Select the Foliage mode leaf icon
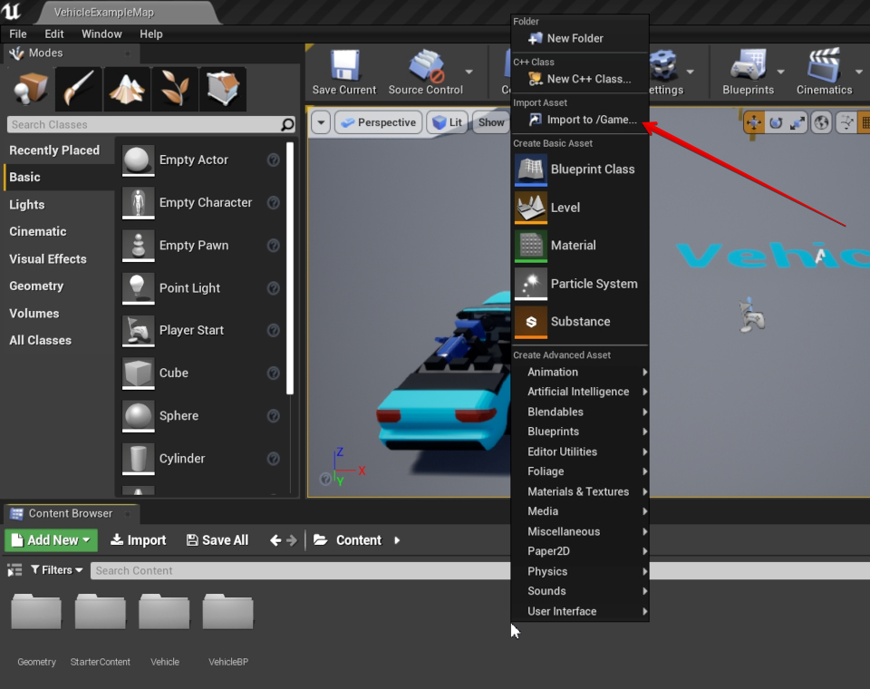The image size is (870, 689). [x=175, y=89]
